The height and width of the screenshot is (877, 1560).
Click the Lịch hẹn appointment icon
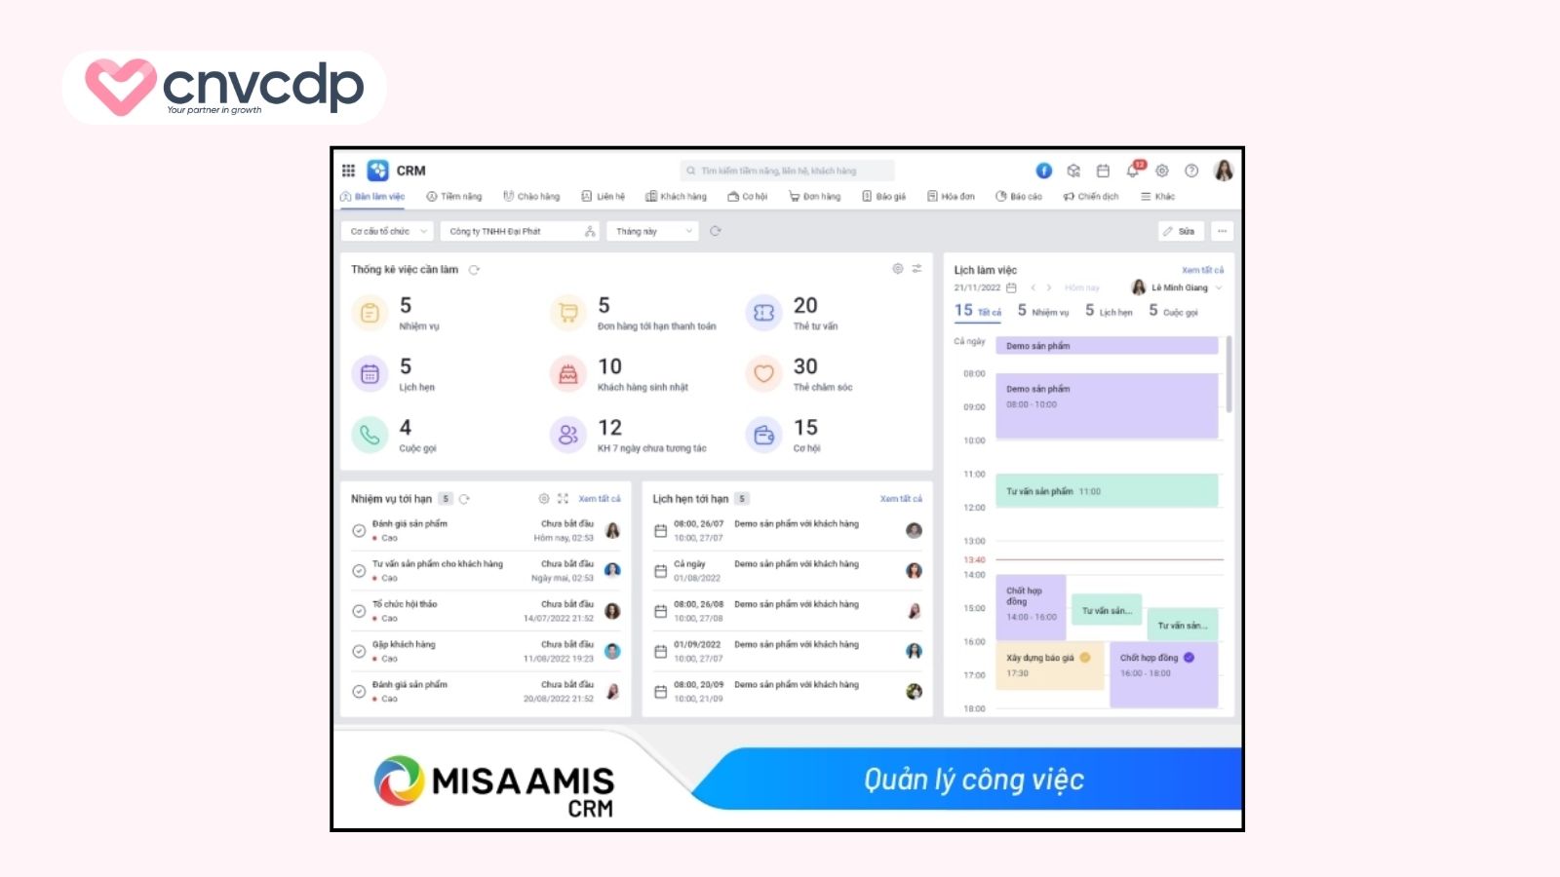tap(370, 374)
